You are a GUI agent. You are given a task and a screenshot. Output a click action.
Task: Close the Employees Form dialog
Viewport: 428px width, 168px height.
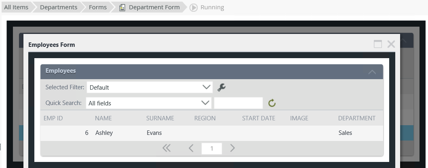[391, 44]
